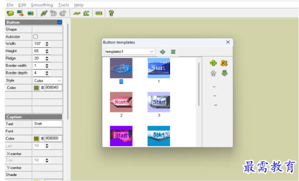Click the Caption section header
Image resolution: width=299 pixels, height=181 pixels.
pos(34,117)
